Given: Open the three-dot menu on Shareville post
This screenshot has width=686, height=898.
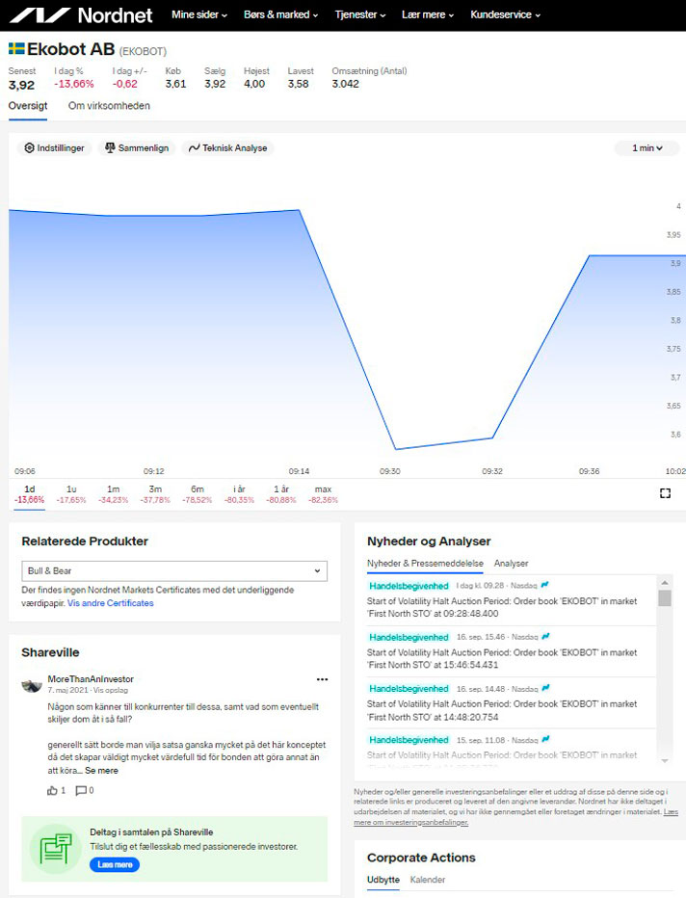Looking at the screenshot, I should point(323,679).
